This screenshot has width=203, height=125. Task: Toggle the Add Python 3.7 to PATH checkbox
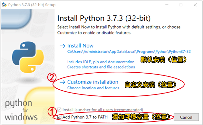[x=59, y=117]
